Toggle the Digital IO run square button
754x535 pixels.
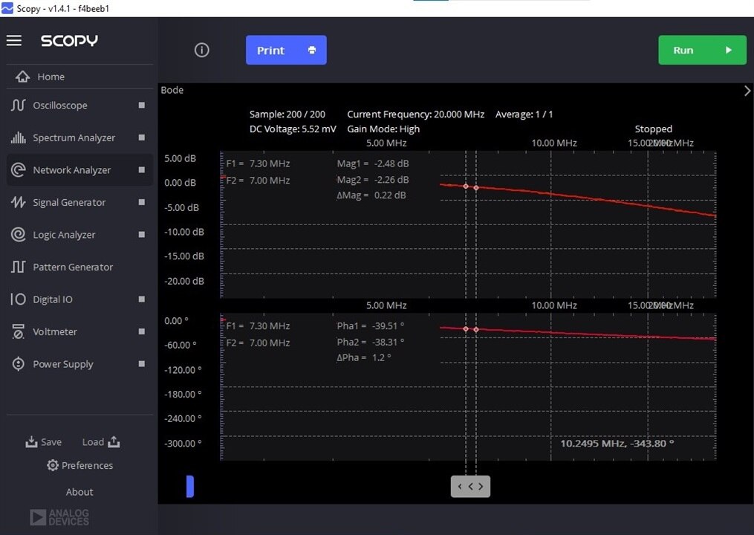[x=142, y=299]
